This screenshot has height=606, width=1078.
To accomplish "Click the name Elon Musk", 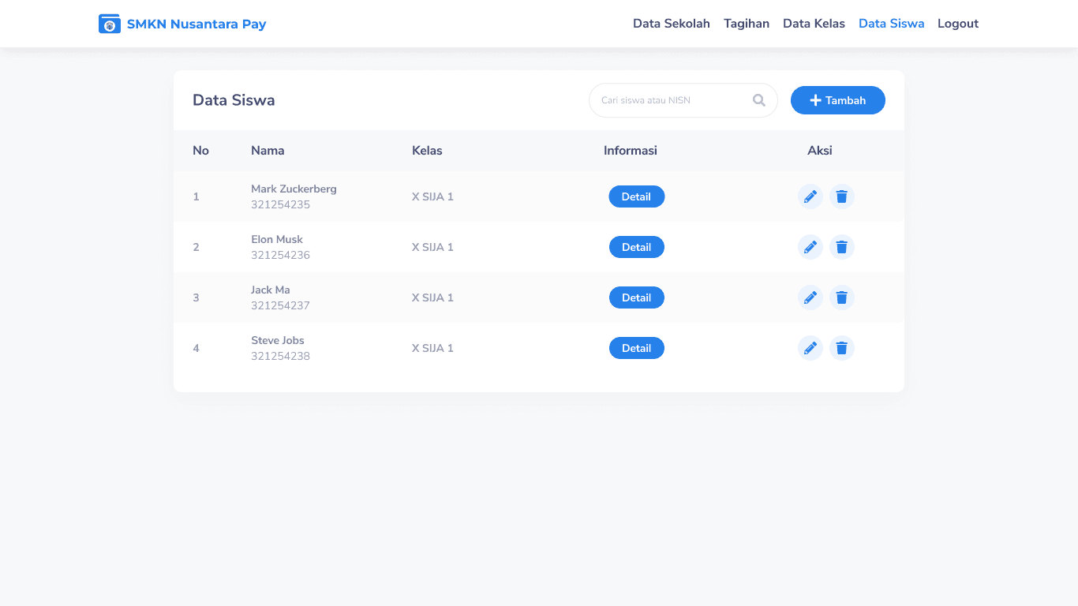I will (277, 239).
